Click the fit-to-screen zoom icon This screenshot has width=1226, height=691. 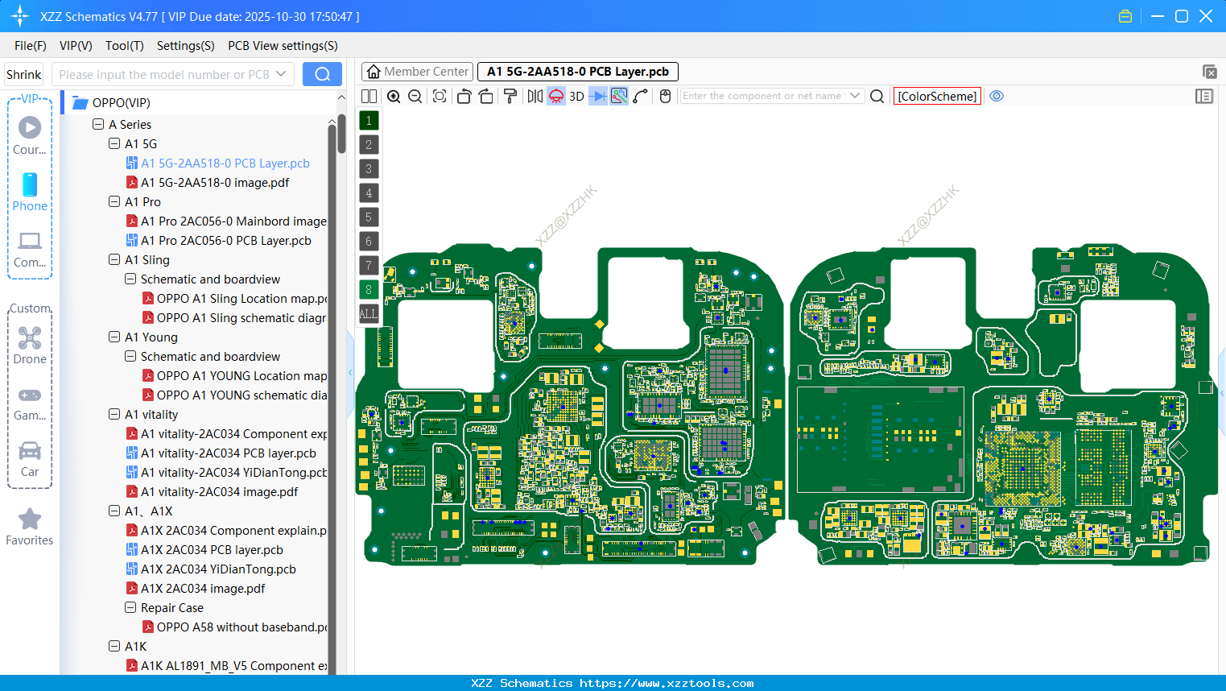439,96
